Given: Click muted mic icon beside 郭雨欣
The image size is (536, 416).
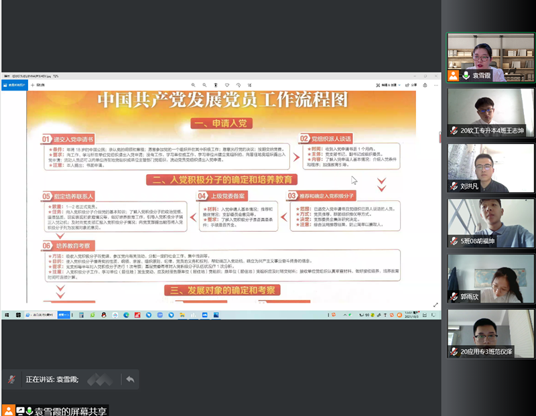Looking at the screenshot, I should pyautogui.click(x=454, y=297).
